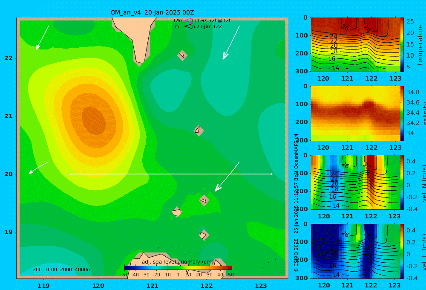426x290 pixels.
Task: Click the island near 19.5°N 122°E
Action: pyautogui.click(x=204, y=200)
